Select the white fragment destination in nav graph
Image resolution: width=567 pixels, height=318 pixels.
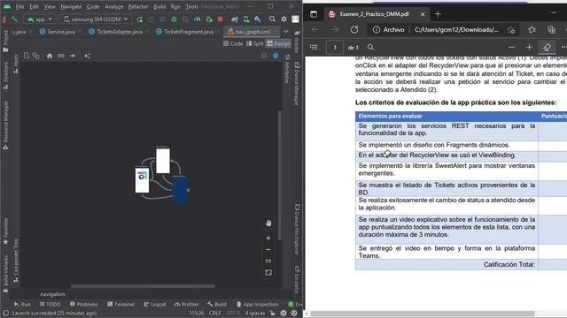pyautogui.click(x=163, y=161)
